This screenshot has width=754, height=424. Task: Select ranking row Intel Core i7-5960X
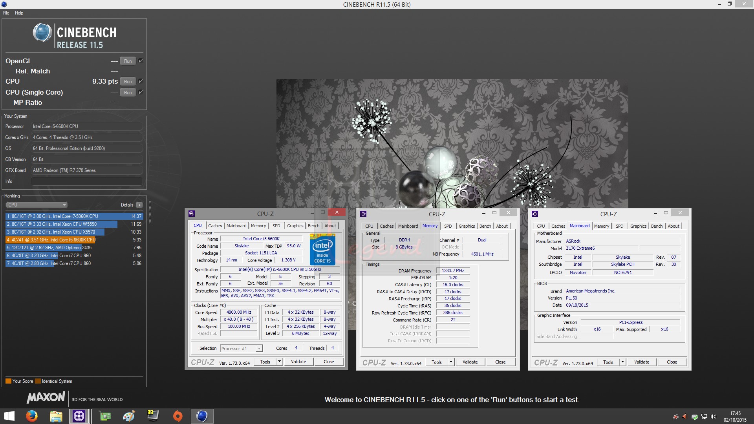coord(74,216)
